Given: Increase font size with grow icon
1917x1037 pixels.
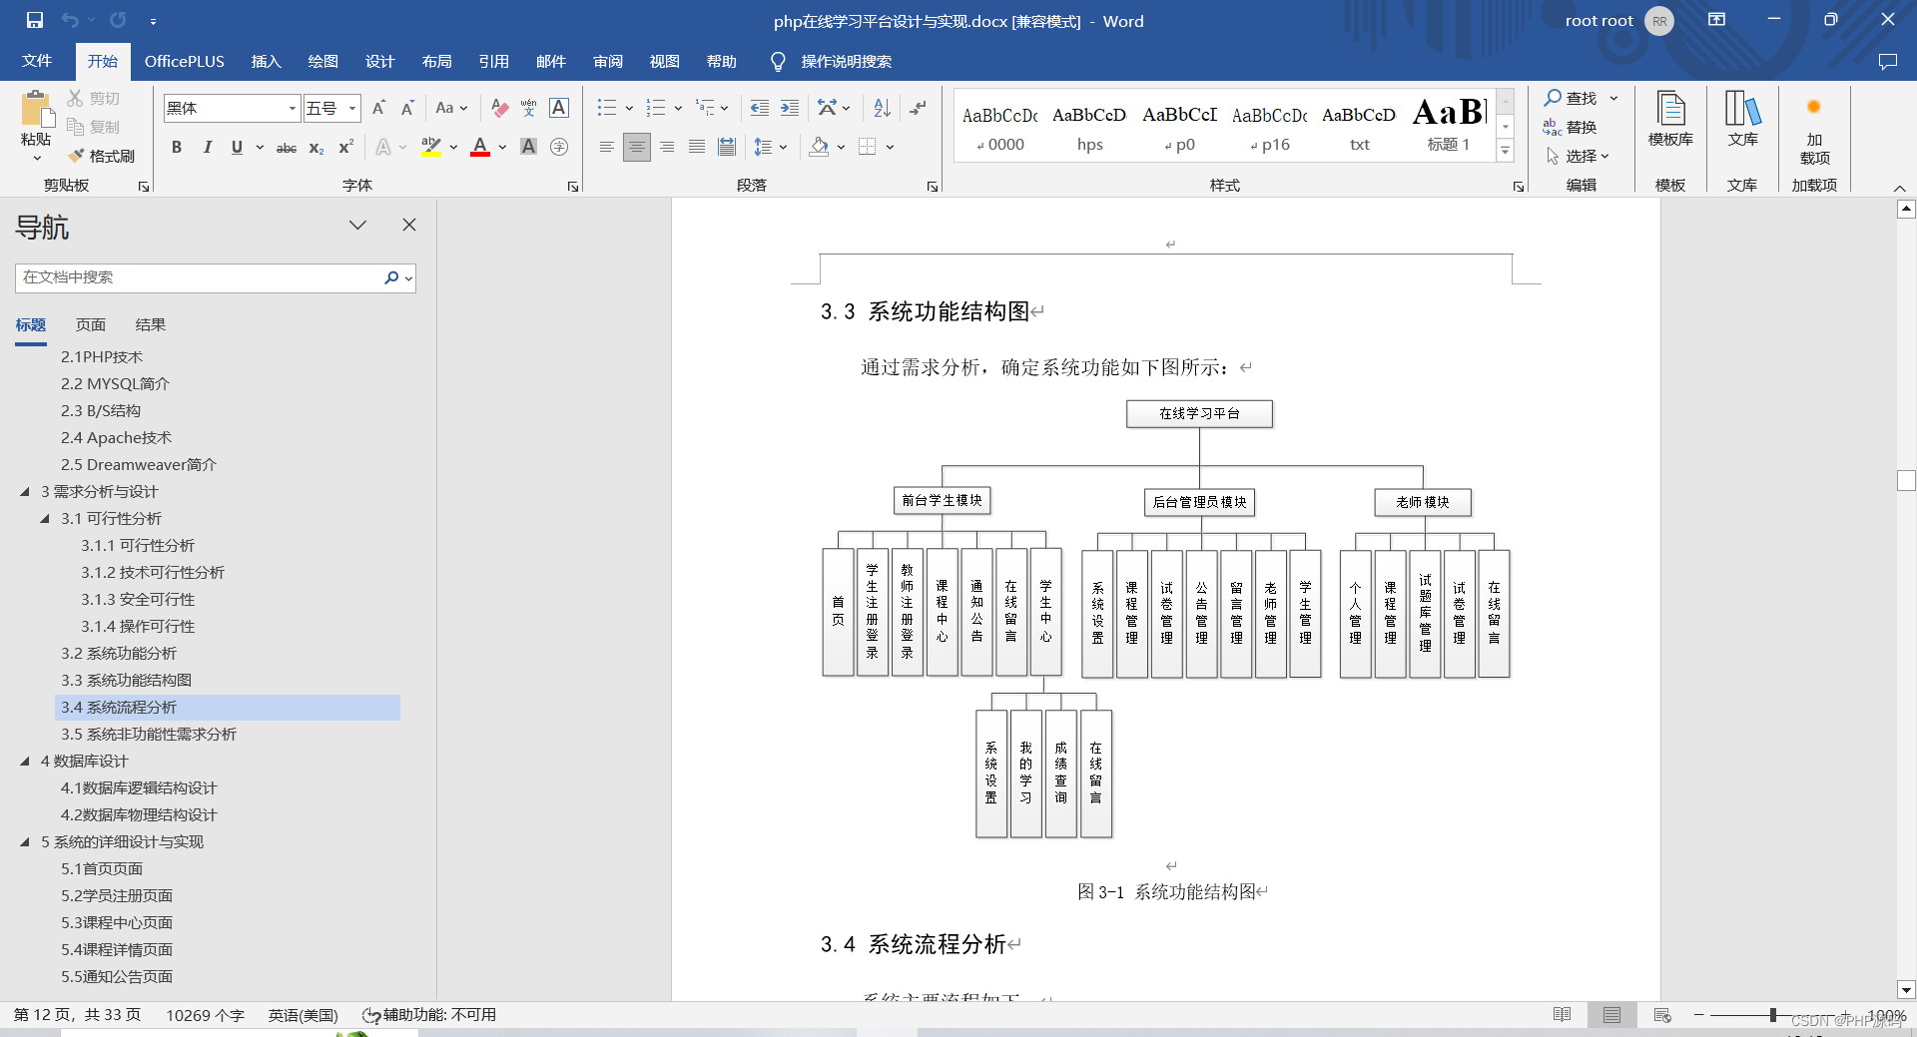Looking at the screenshot, I should pyautogui.click(x=378, y=108).
